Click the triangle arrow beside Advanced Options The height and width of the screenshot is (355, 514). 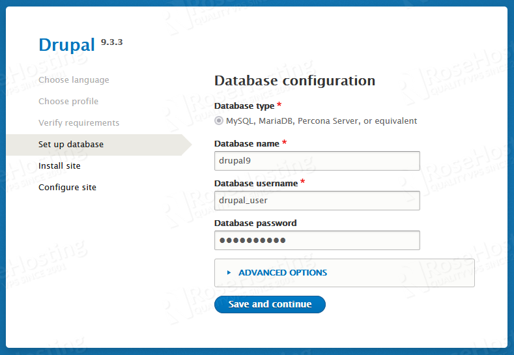[229, 273]
